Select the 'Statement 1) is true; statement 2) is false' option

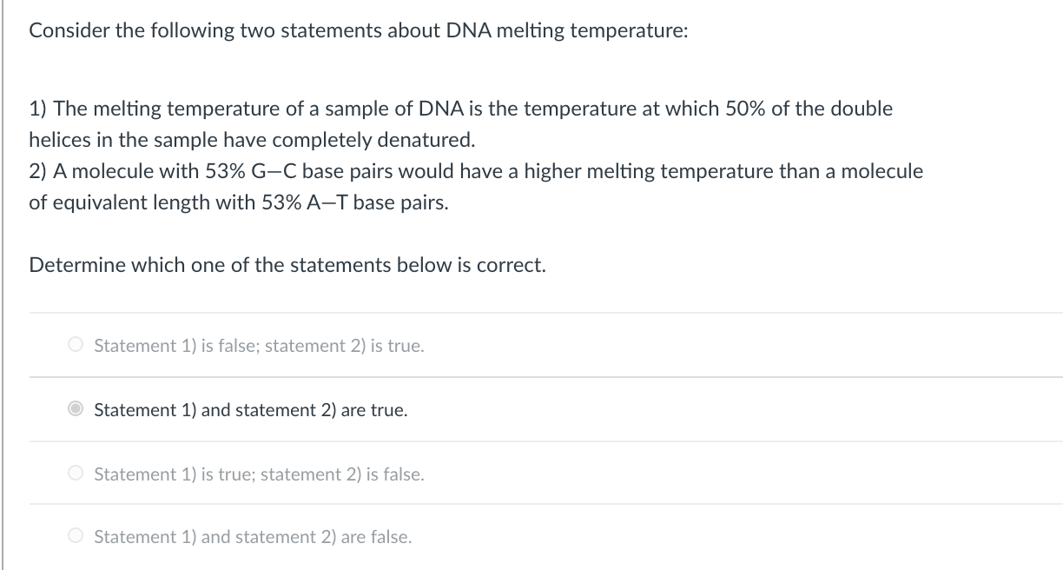(x=258, y=474)
